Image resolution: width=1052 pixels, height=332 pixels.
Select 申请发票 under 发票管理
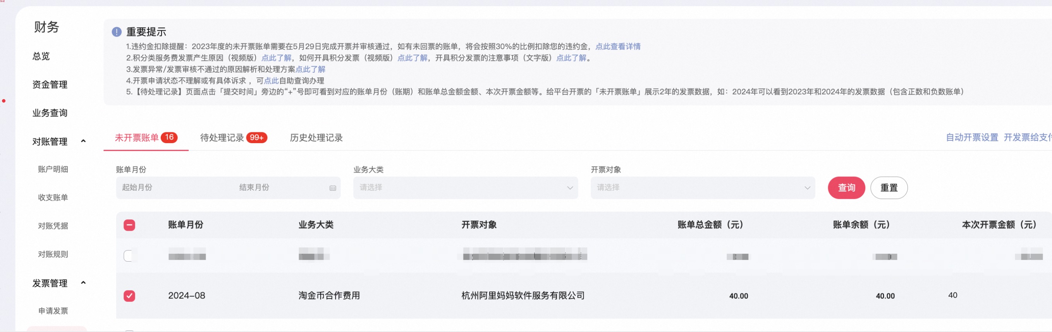coord(53,311)
